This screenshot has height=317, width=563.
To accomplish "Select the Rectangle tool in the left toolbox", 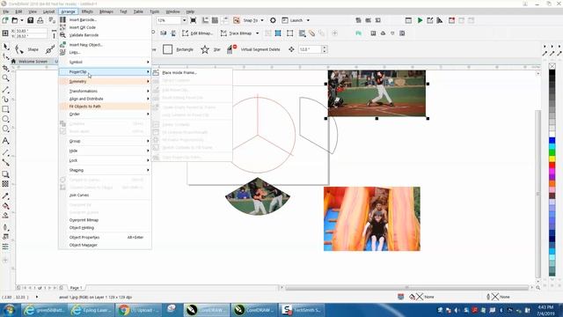I will [5, 109].
